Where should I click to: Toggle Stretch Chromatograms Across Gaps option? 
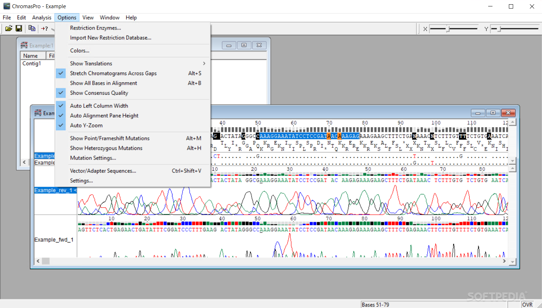pos(133,73)
